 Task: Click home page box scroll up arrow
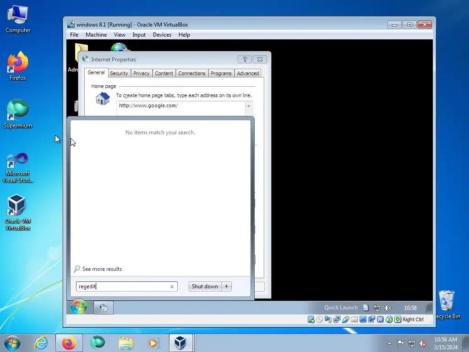[249, 106]
